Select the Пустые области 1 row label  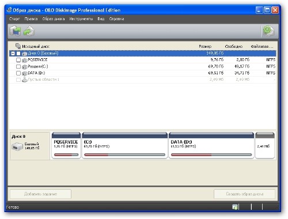[x=43, y=80]
